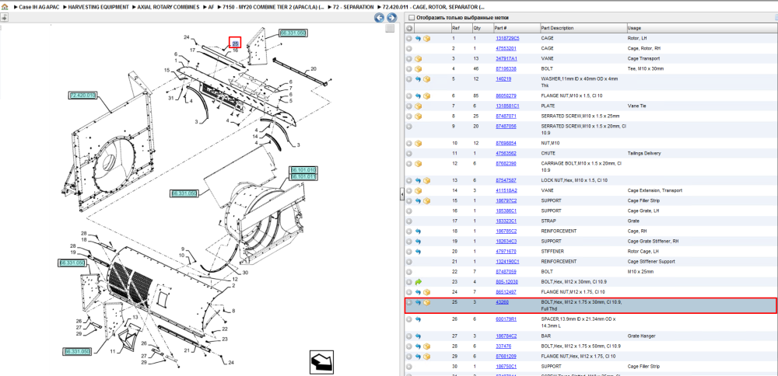Go to previous figure with left arrow

point(379,18)
